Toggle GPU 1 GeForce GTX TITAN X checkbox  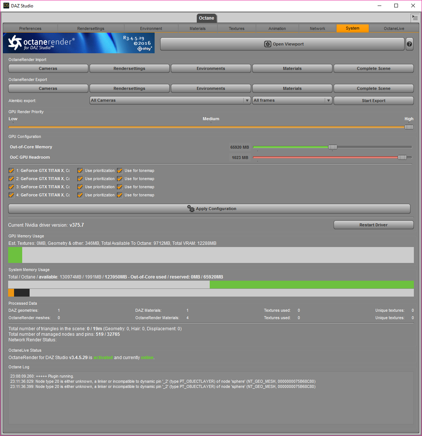11,171
